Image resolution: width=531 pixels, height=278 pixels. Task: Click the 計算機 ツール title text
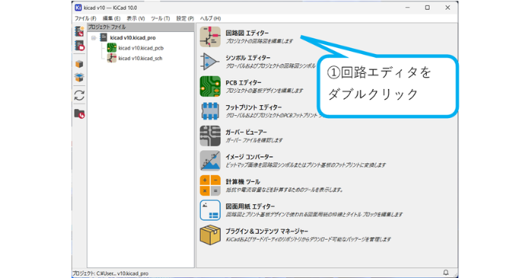243,181
